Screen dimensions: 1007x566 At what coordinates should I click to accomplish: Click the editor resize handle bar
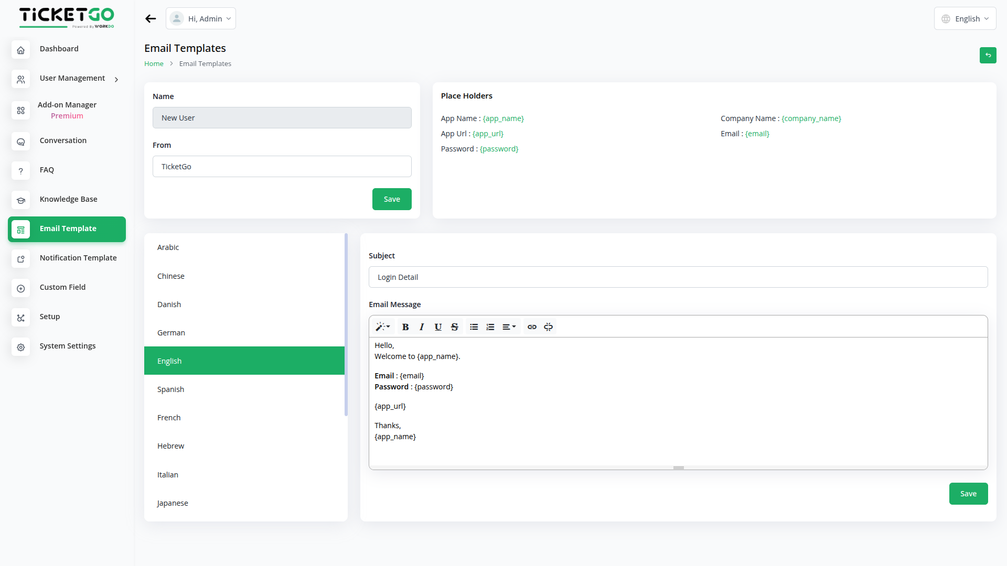pos(678,467)
